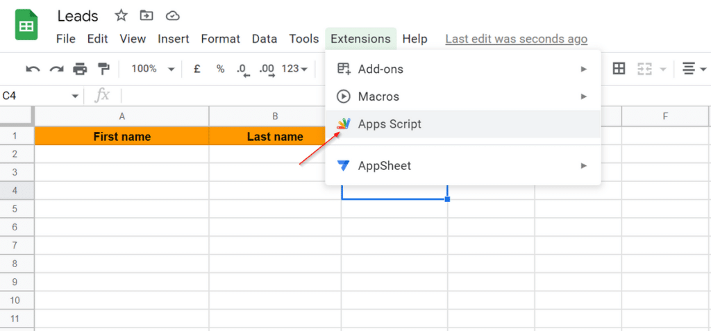The height and width of the screenshot is (331, 711).
Task: Click the redo arrow icon
Action: tap(56, 69)
